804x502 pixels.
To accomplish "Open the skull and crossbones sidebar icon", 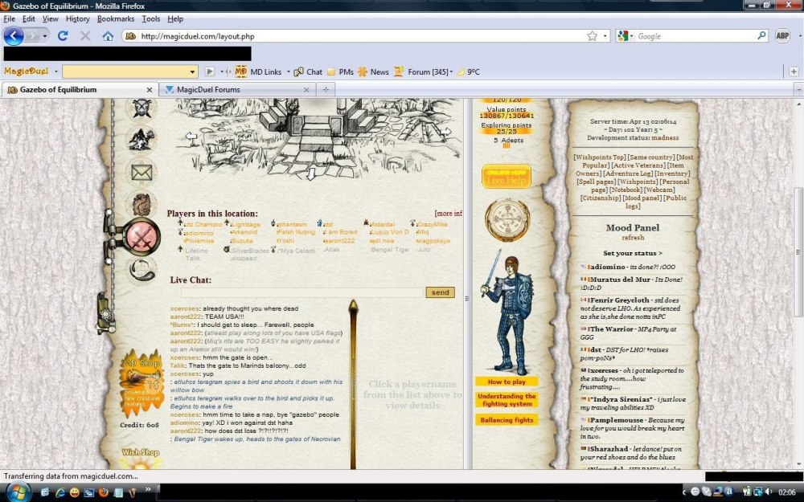I will point(142,108).
